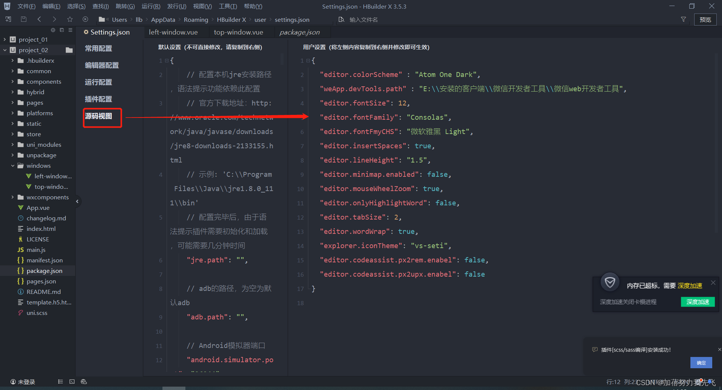Click line 行:12 position in status bar
The width and height of the screenshot is (722, 390).
click(x=613, y=382)
